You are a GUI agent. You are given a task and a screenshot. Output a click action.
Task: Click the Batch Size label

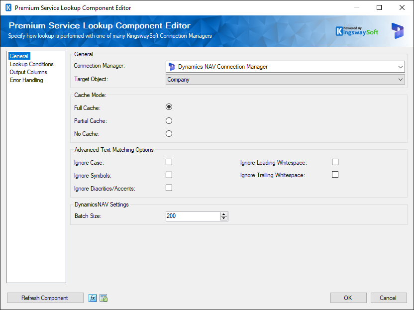click(x=88, y=216)
